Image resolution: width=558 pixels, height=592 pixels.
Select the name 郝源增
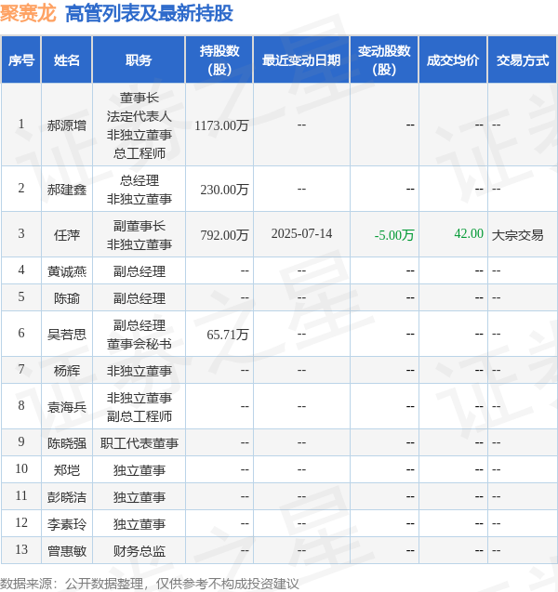click(67, 125)
